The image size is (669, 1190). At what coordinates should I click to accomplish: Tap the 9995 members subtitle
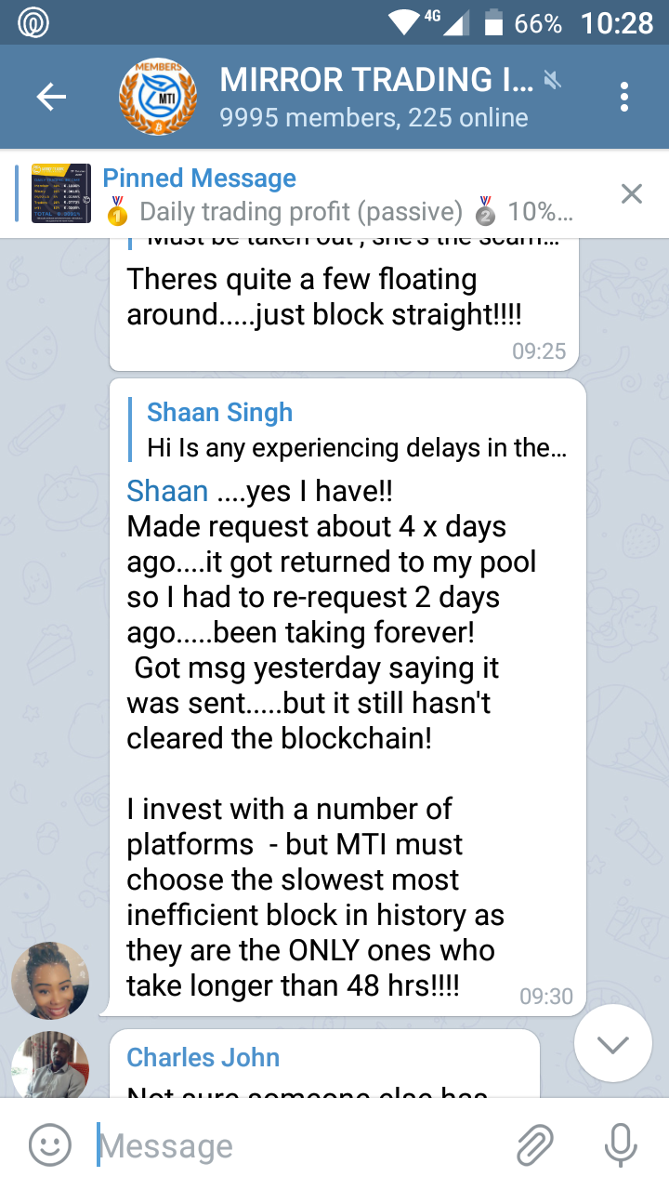[x=374, y=118]
